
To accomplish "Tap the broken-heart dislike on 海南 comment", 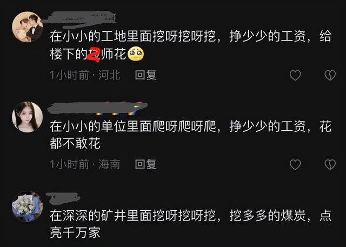I will (330, 164).
